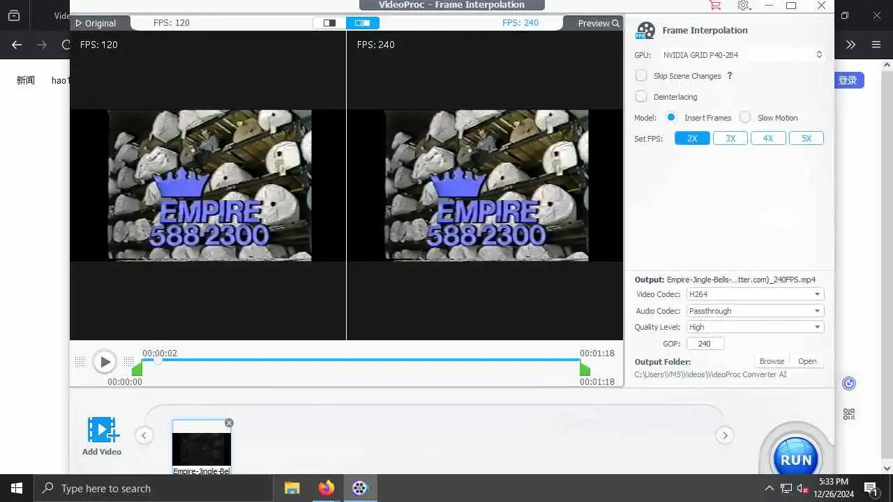Open Firefox from the taskbar

[326, 488]
